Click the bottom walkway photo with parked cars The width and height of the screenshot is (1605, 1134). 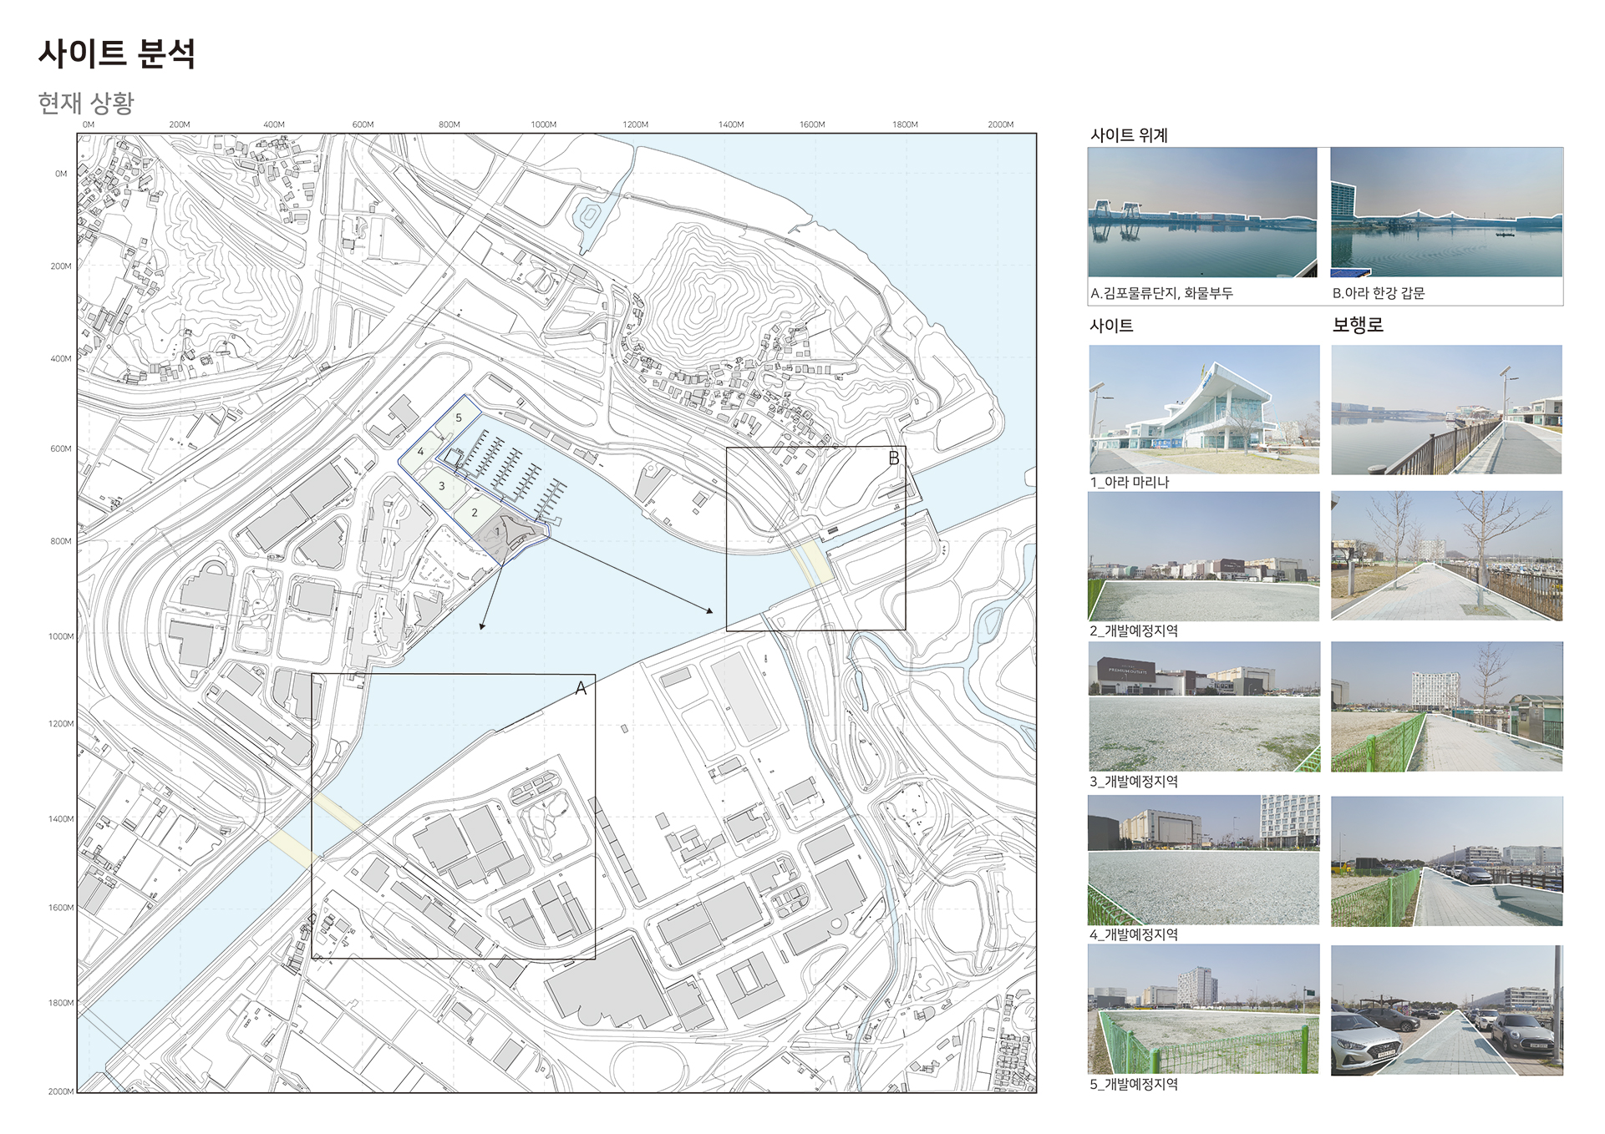[1445, 1010]
